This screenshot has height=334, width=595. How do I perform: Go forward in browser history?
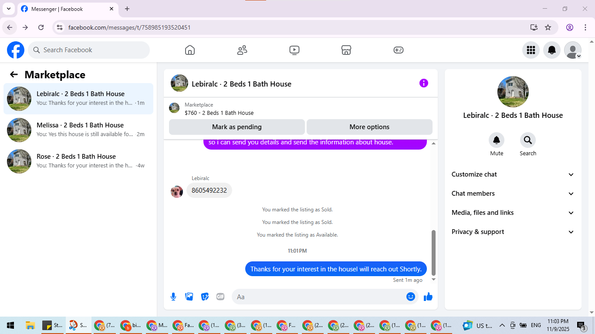coord(25,27)
